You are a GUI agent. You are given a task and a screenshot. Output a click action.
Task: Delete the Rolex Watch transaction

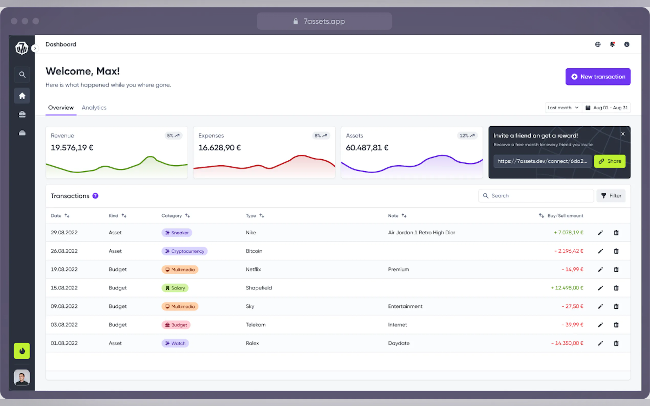616,343
